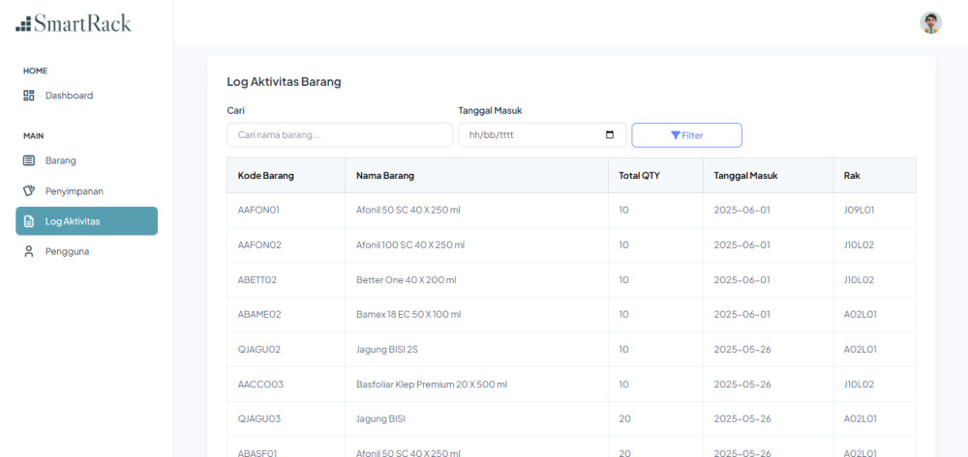968x457 pixels.
Task: Click rack code J09L01 cell
Action: pos(859,210)
